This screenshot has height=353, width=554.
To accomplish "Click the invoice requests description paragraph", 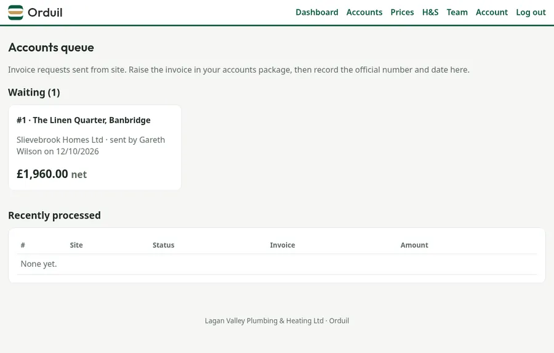I will click(x=239, y=70).
